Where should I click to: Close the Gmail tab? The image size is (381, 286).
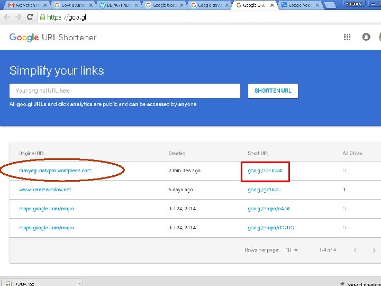45,5
